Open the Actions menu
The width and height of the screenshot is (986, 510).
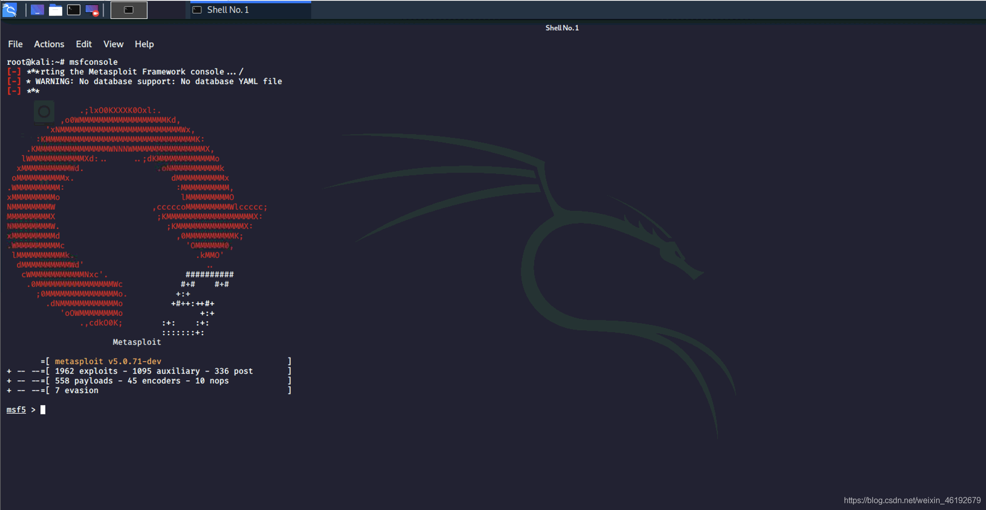point(49,44)
